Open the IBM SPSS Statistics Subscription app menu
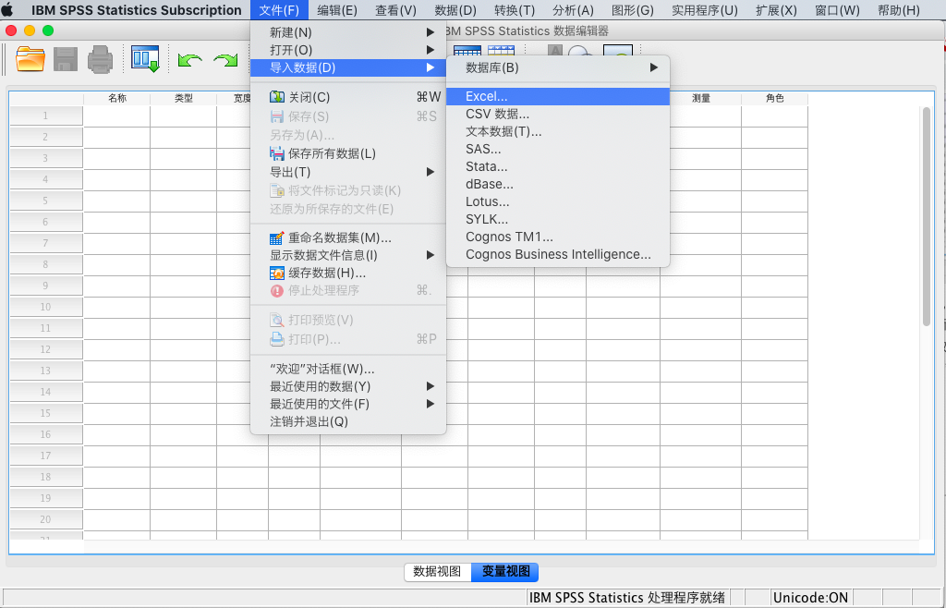Viewport: 946px width, 608px height. pos(137,9)
